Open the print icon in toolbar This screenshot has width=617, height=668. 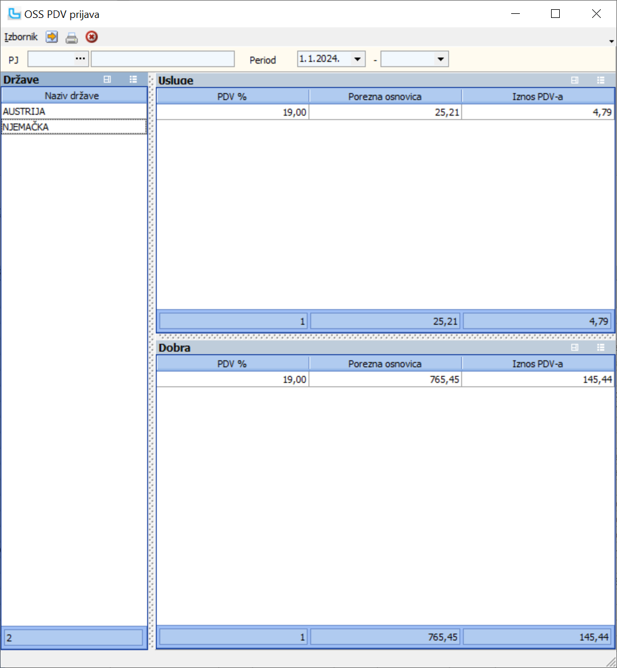(72, 36)
